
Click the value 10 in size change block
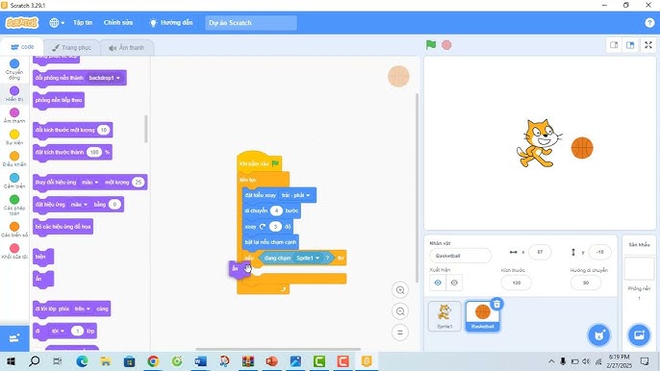104,130
